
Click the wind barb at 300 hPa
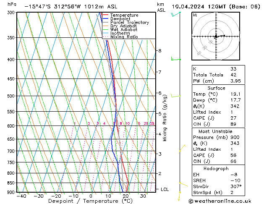(175, 14)
